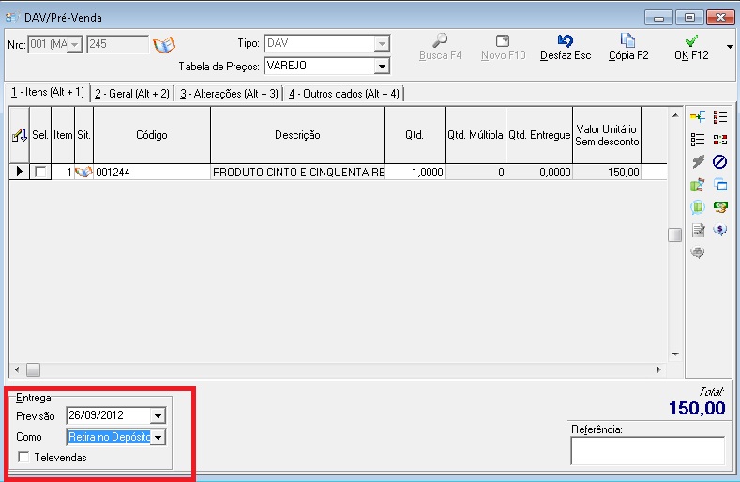Viewport: 740px width, 482px height.
Task: Click the open book icon beside number 245
Action: pos(164,45)
